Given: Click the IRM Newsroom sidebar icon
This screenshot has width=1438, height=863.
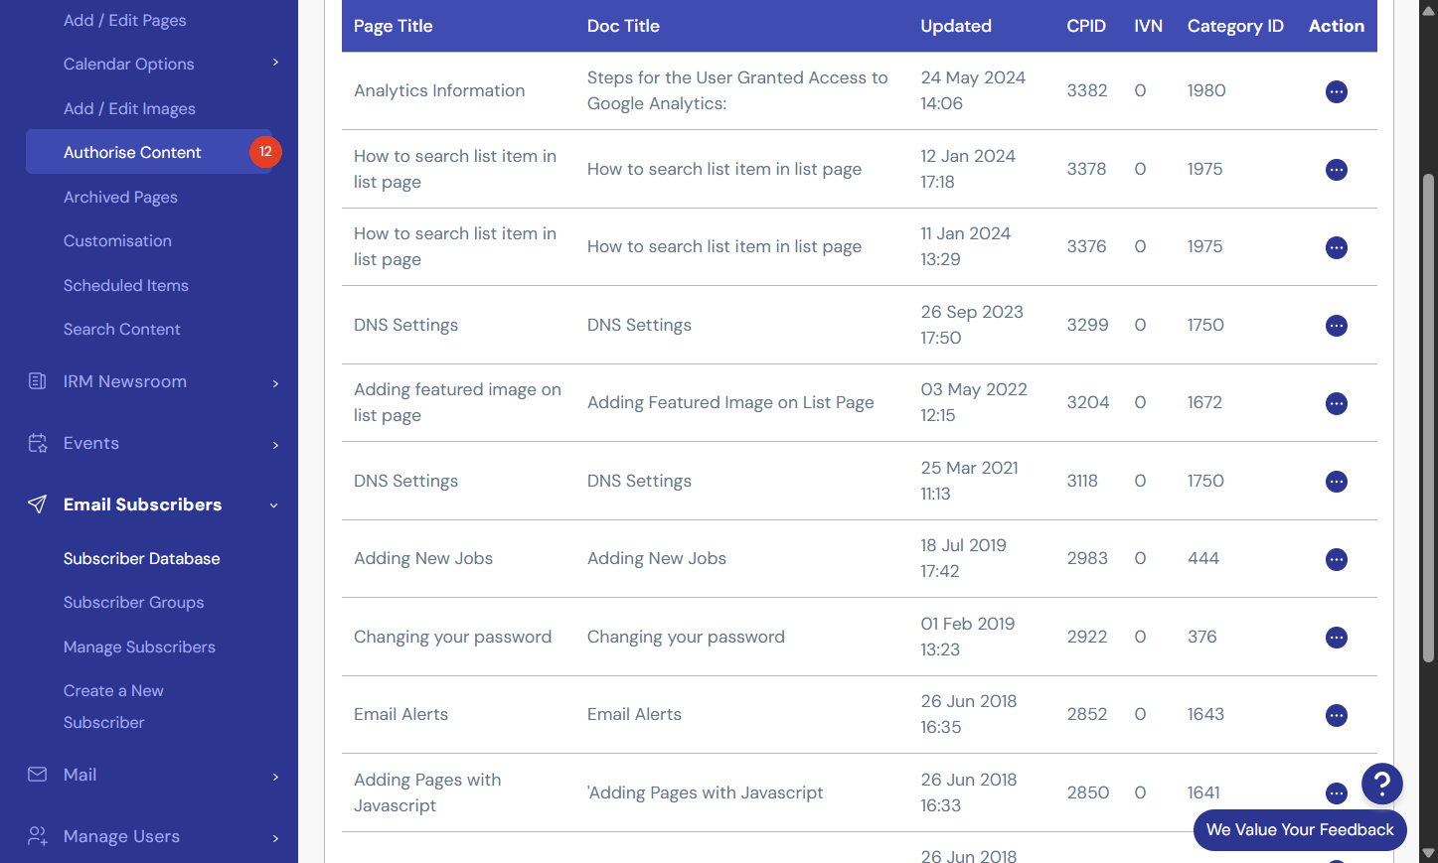Looking at the screenshot, I should tap(38, 381).
